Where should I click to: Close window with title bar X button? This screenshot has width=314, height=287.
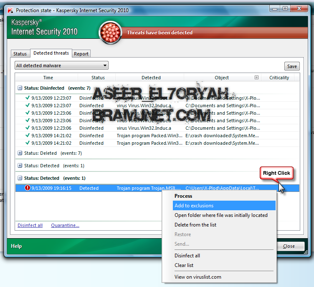(299, 9)
